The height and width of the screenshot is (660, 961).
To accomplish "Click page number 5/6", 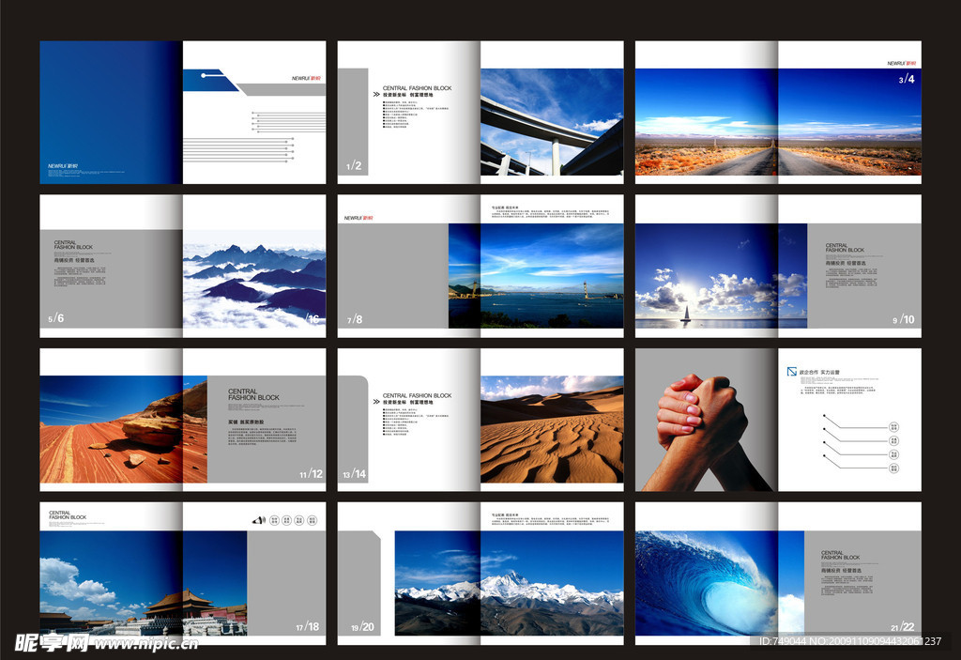I will click(x=55, y=318).
